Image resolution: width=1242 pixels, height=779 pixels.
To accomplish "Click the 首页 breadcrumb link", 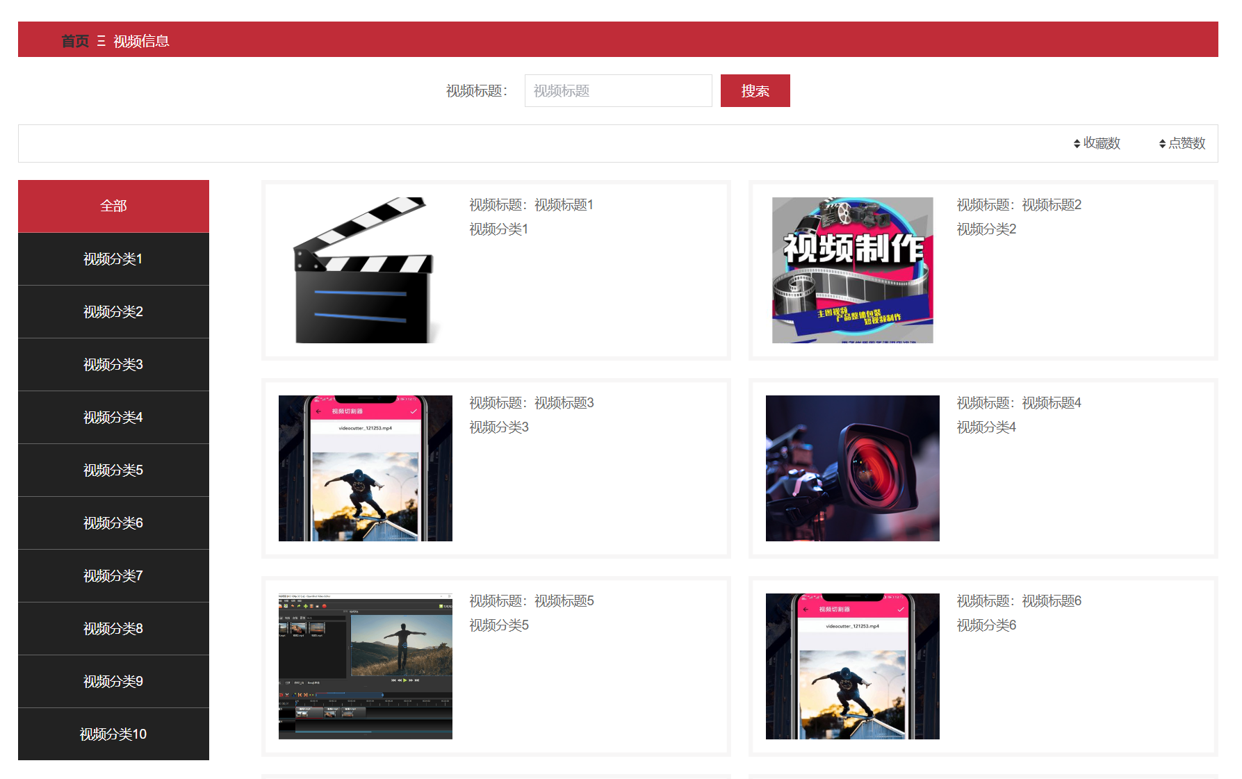I will [x=75, y=41].
